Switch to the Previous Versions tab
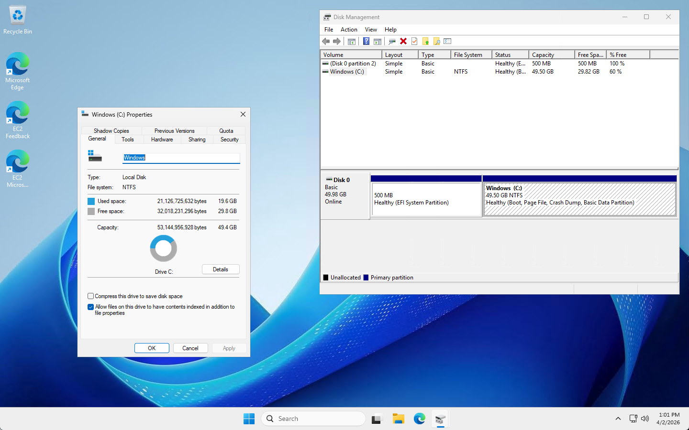This screenshot has height=430, width=689. pos(175,131)
